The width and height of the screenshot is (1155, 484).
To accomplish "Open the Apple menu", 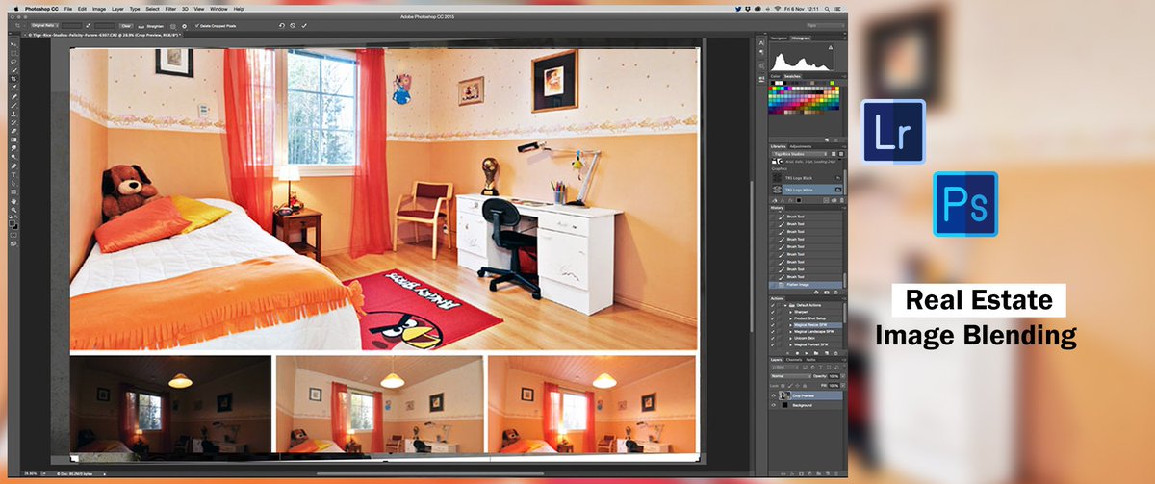I will point(15,9).
